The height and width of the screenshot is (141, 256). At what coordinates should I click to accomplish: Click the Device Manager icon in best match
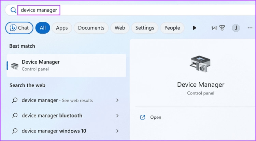pyautogui.click(x=15, y=66)
